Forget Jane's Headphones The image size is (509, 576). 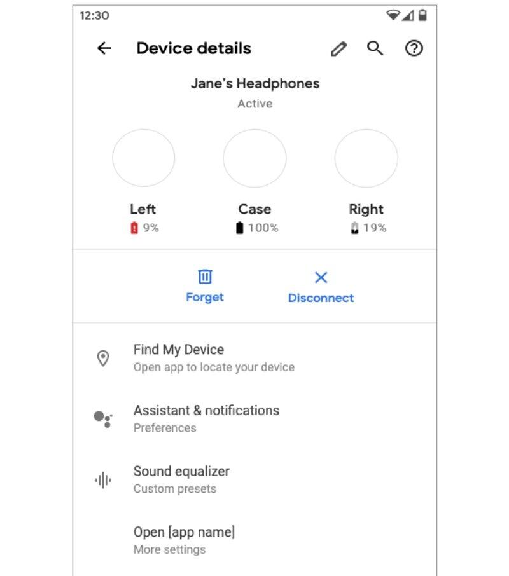(x=205, y=286)
